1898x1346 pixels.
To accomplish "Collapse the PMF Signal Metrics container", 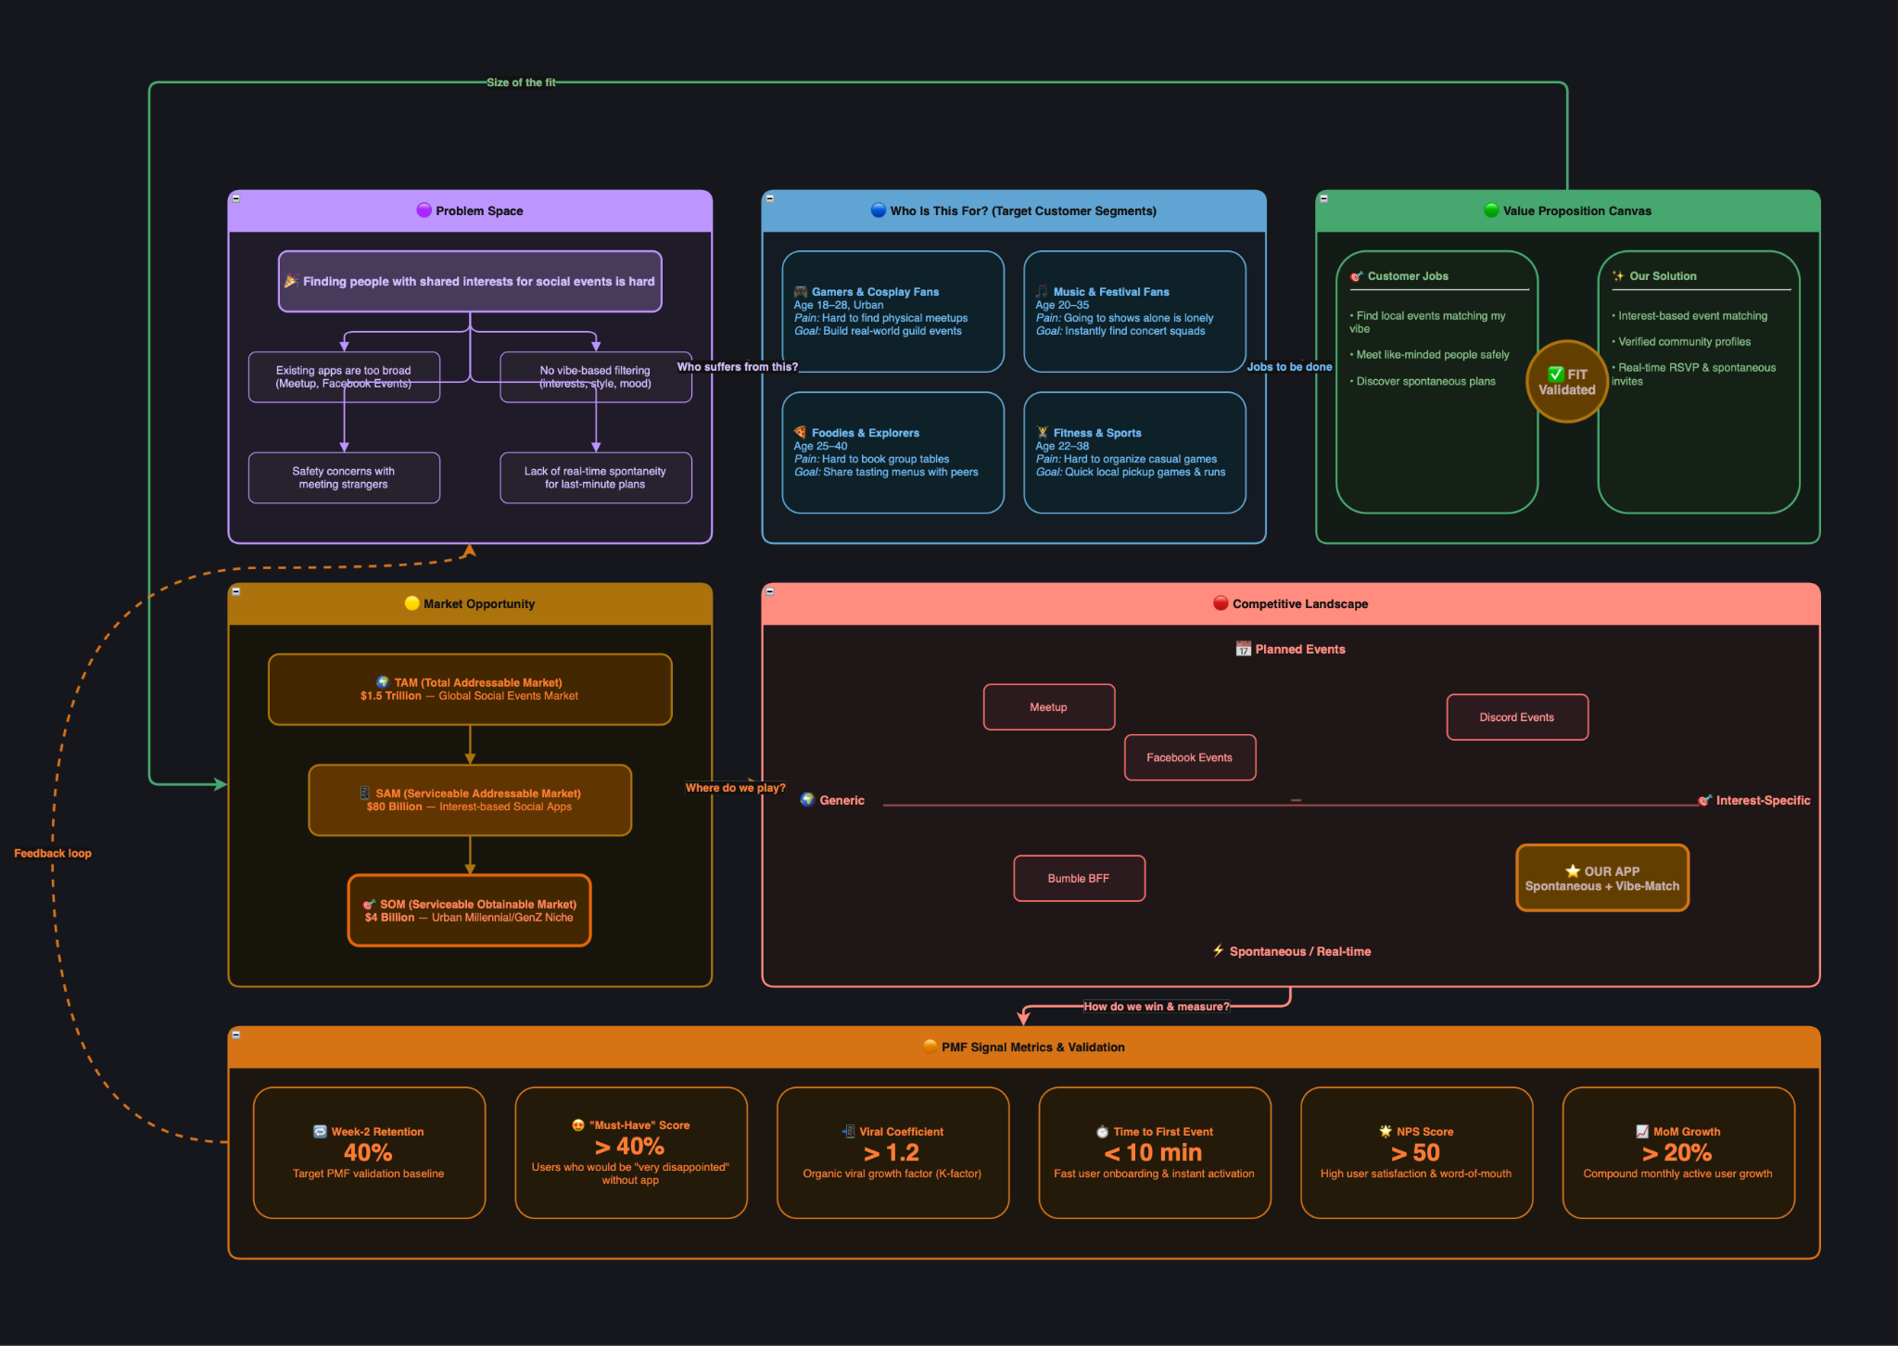I will pos(236,1035).
